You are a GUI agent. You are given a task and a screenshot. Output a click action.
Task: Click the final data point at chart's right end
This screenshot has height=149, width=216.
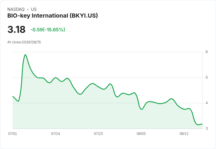tap(202, 124)
